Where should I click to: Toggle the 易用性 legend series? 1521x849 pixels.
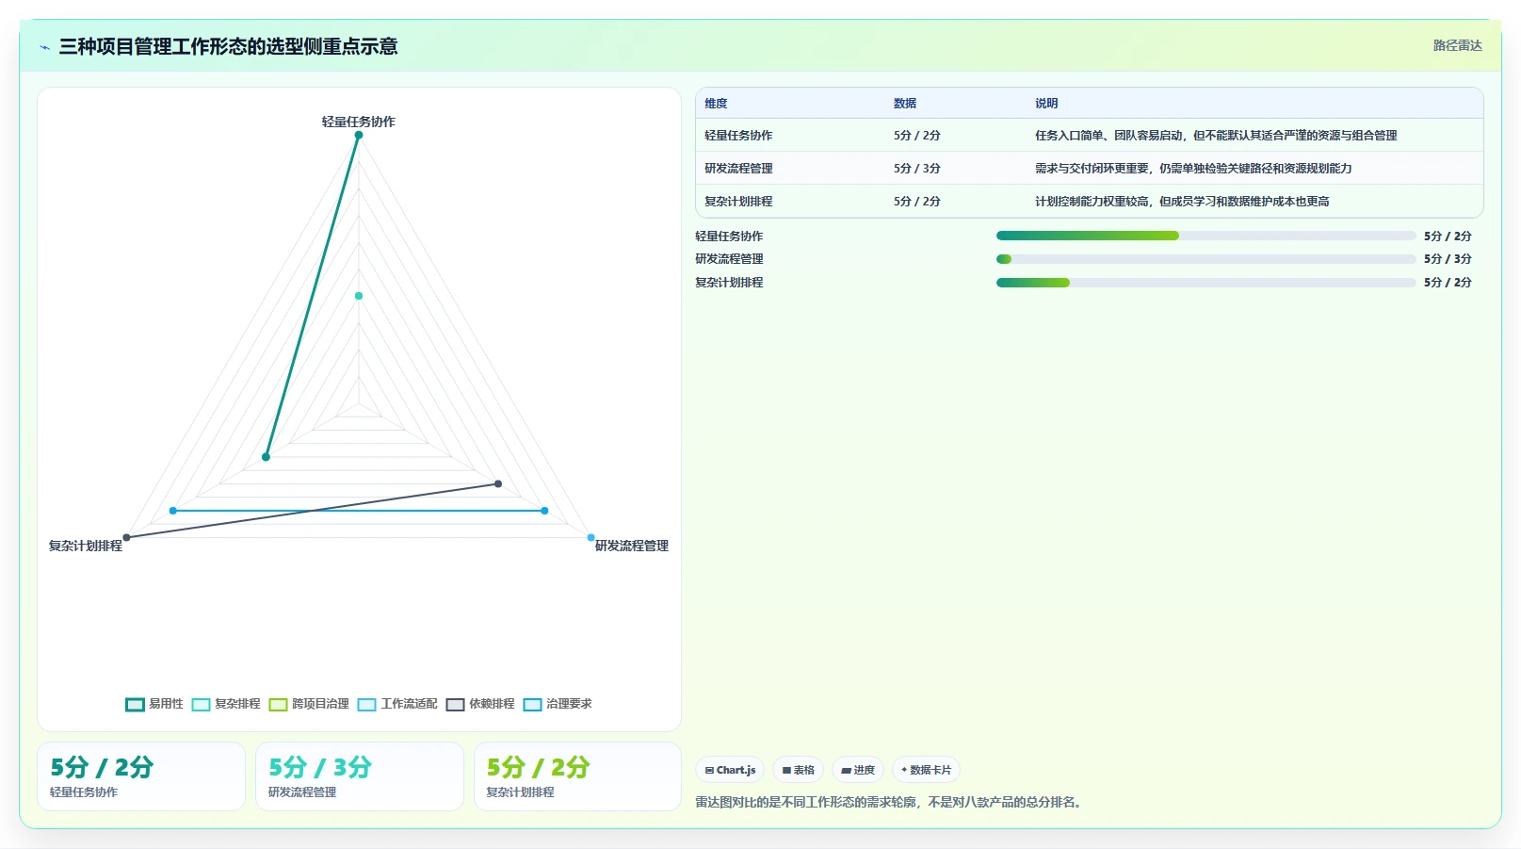tap(154, 704)
